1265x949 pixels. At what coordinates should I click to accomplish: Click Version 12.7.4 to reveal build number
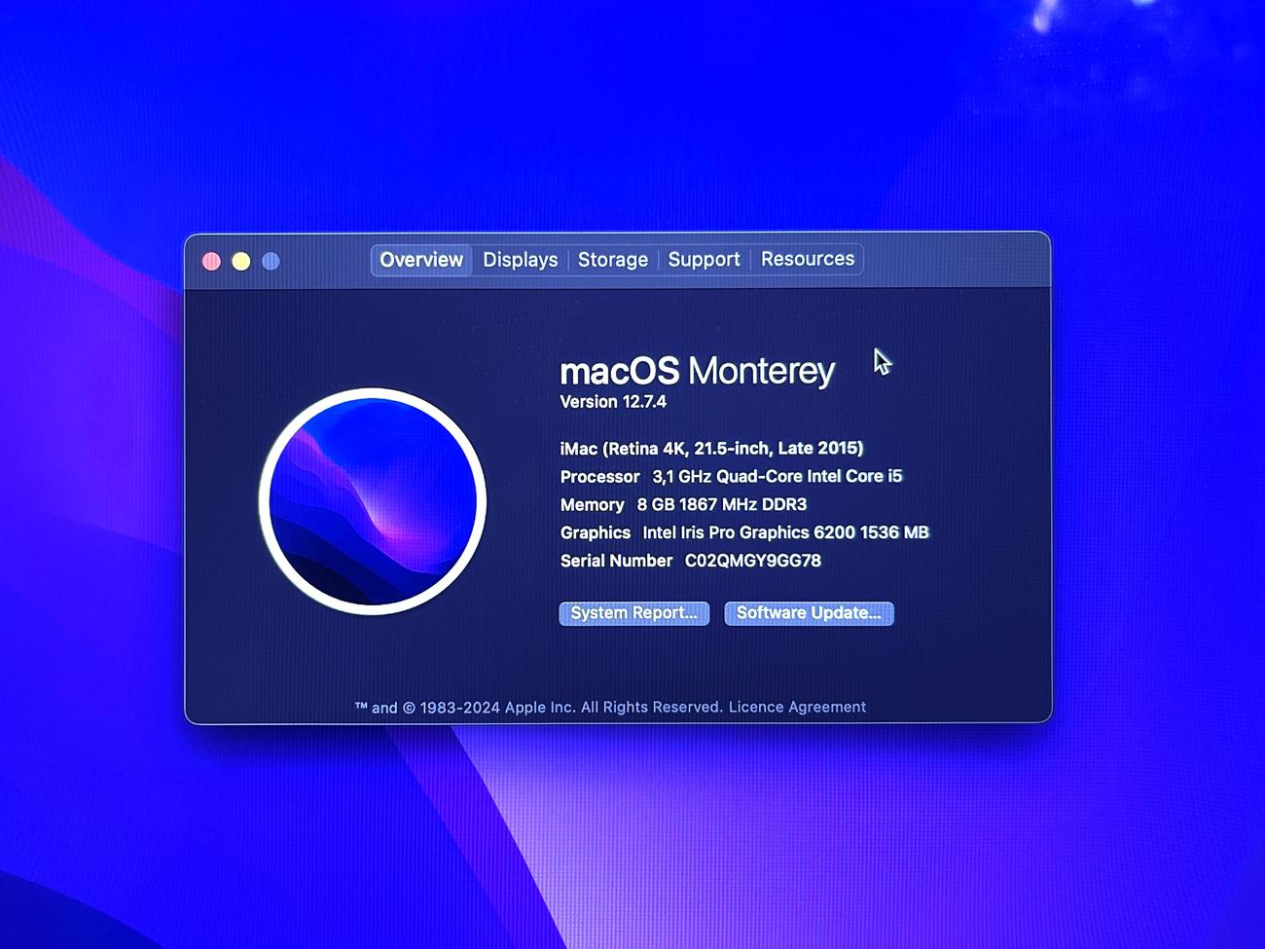(613, 402)
